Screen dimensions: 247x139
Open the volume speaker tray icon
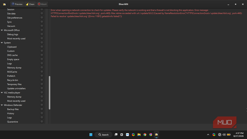[x=224, y=135]
